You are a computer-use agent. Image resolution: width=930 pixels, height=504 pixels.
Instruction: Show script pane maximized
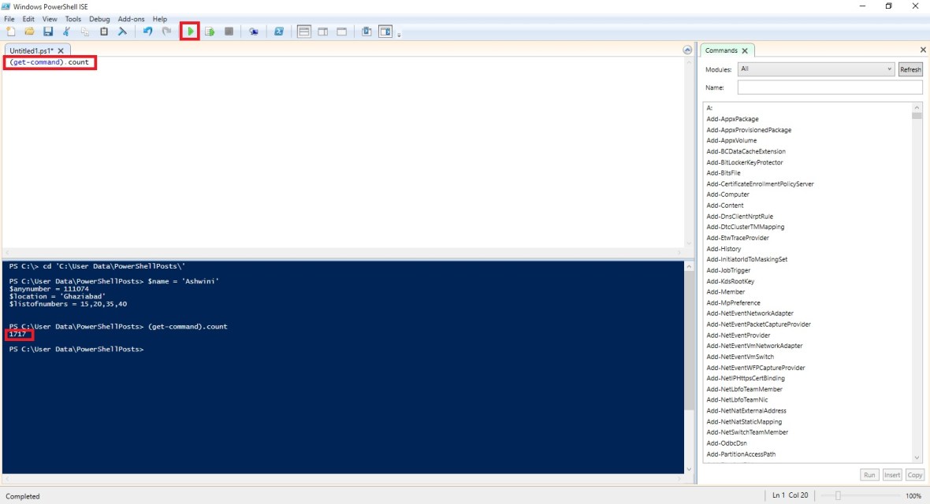point(341,31)
